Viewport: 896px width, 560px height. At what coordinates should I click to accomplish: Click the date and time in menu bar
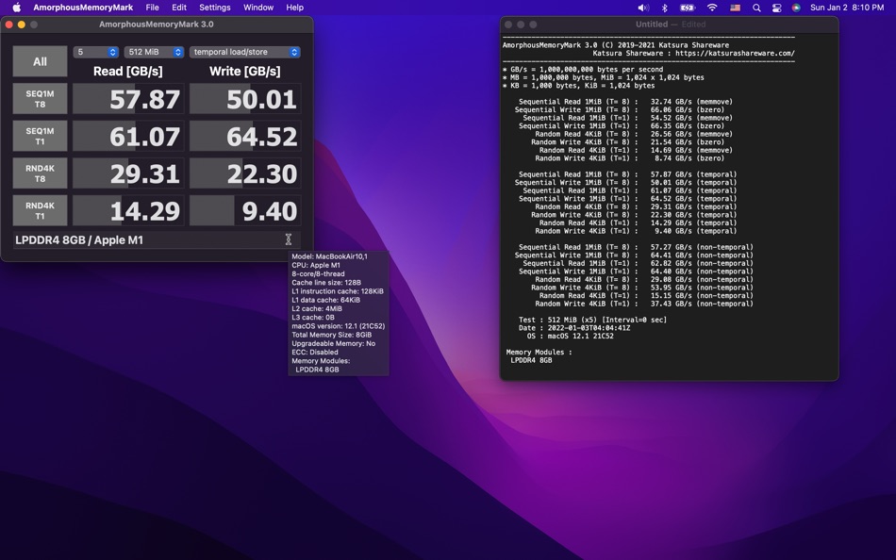pyautogui.click(x=846, y=8)
